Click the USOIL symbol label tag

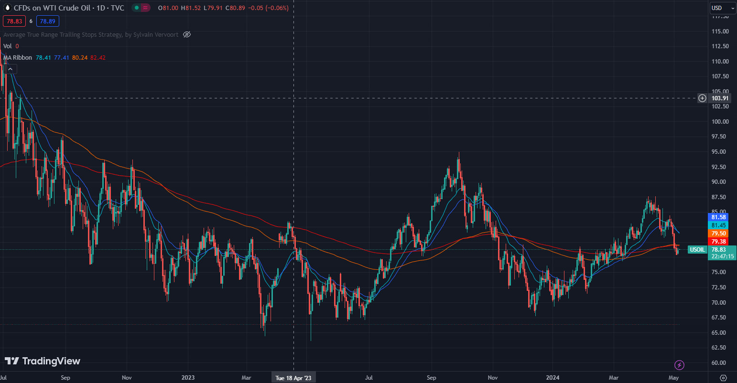coord(697,250)
